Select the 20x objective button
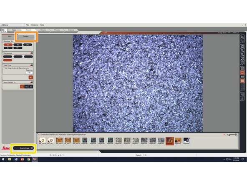247x185 pixels. (x=28, y=45)
